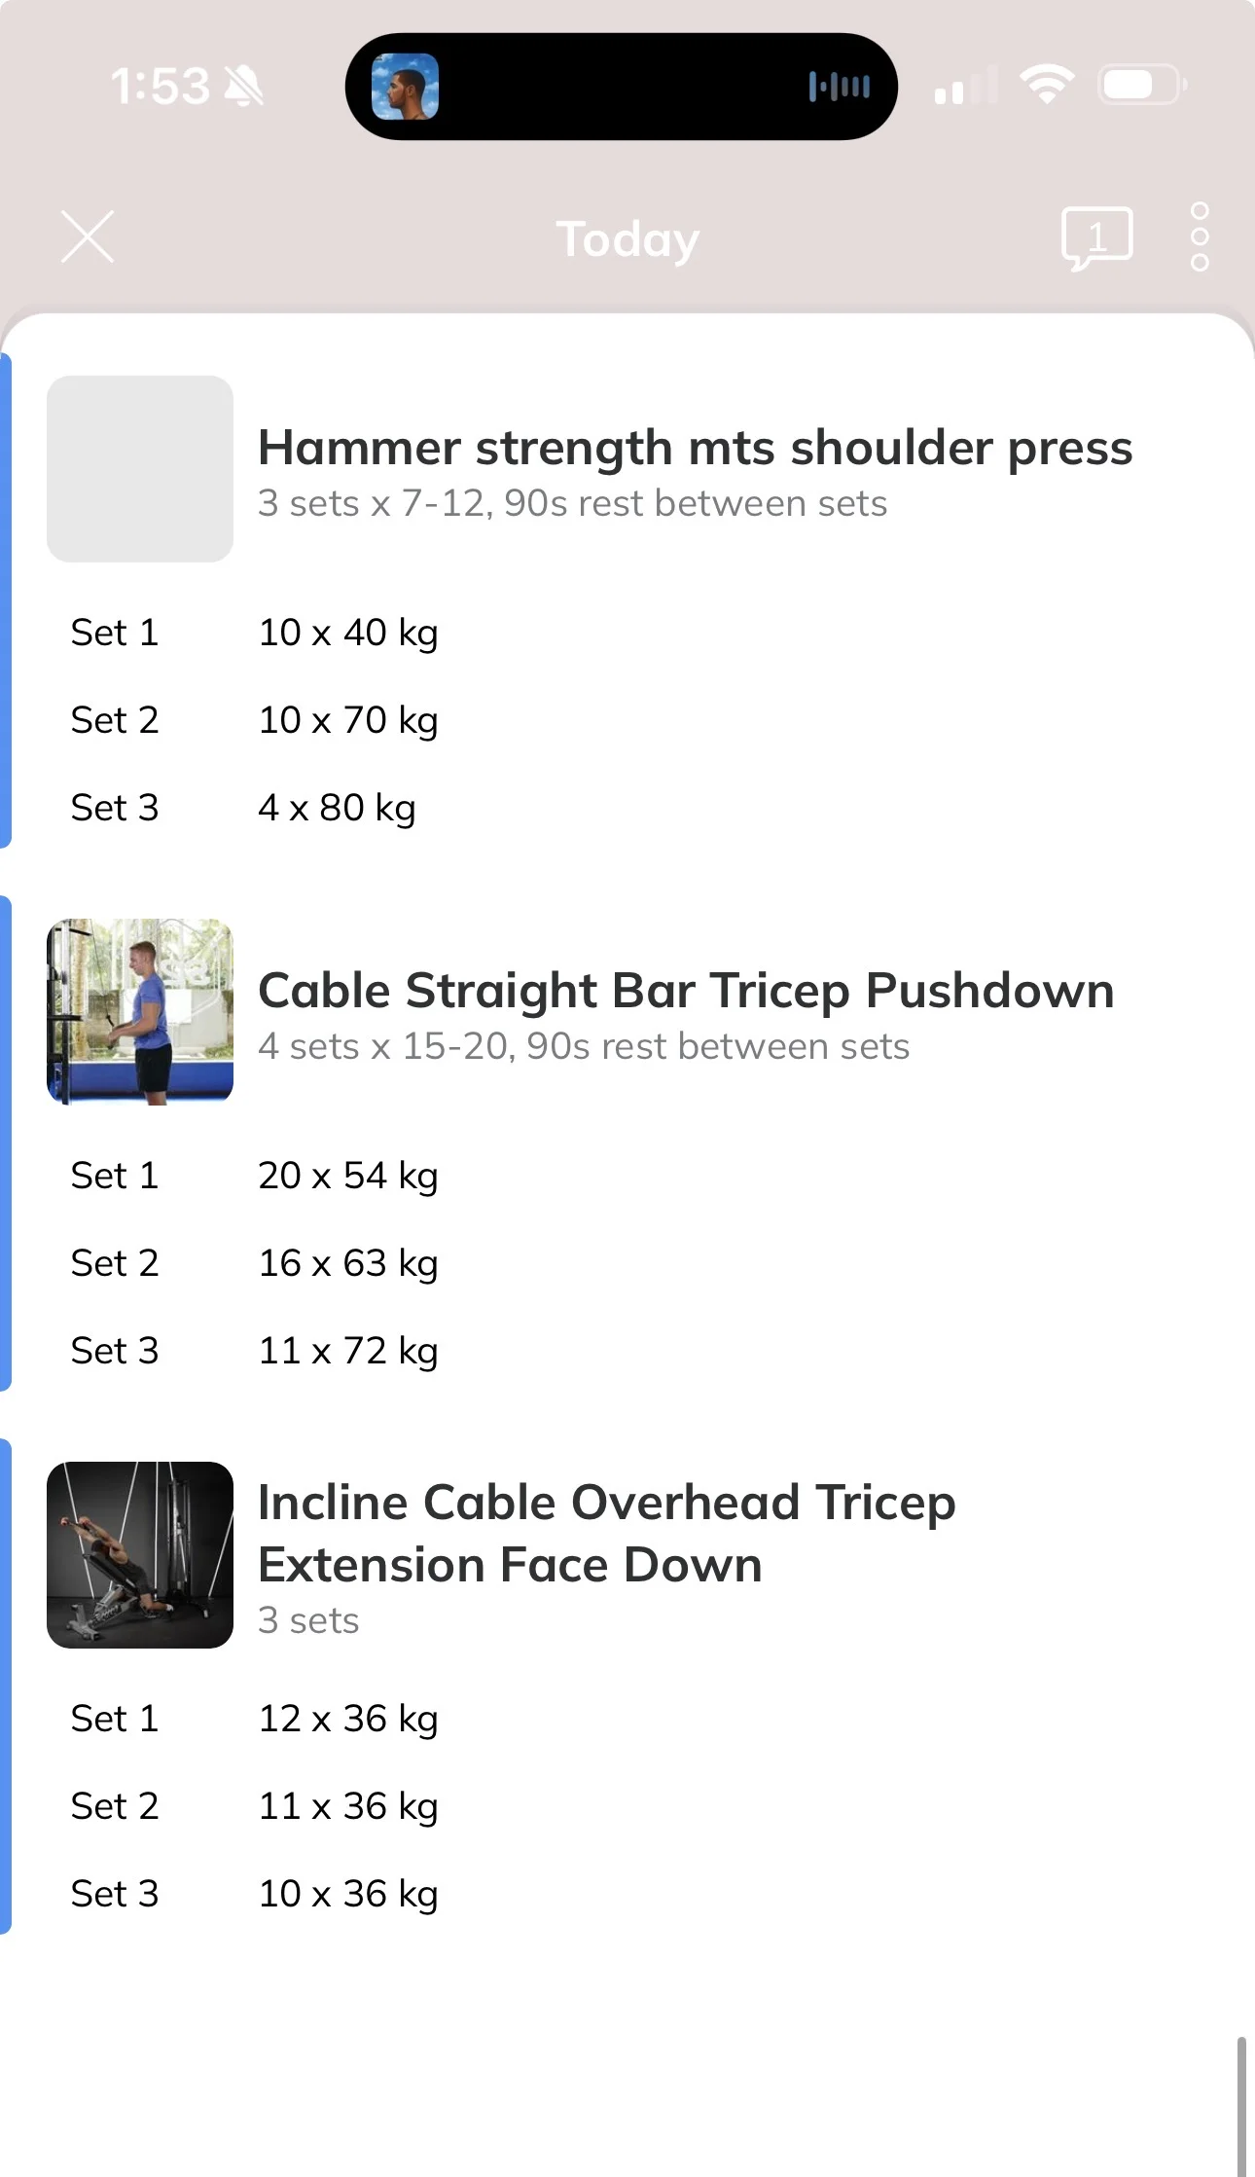1255x2177 pixels.
Task: Tap the Wi-Fi status icon
Action: (x=1047, y=85)
